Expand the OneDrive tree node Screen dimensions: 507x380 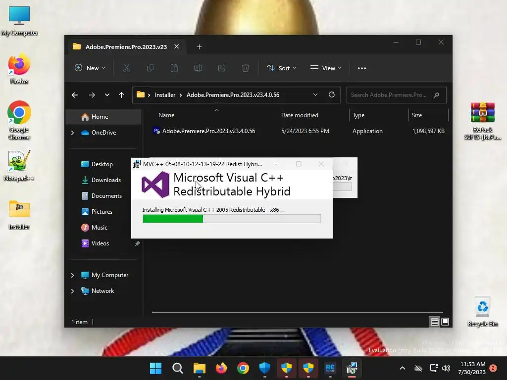click(x=72, y=133)
